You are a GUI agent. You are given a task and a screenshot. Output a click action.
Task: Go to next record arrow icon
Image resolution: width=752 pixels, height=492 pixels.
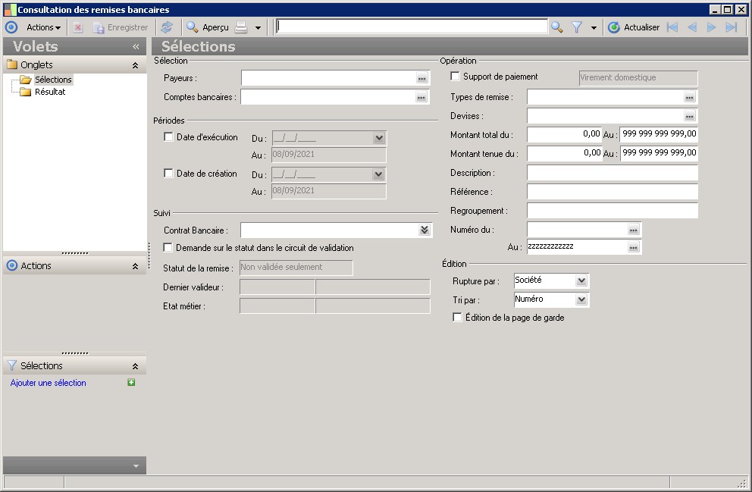(x=712, y=27)
